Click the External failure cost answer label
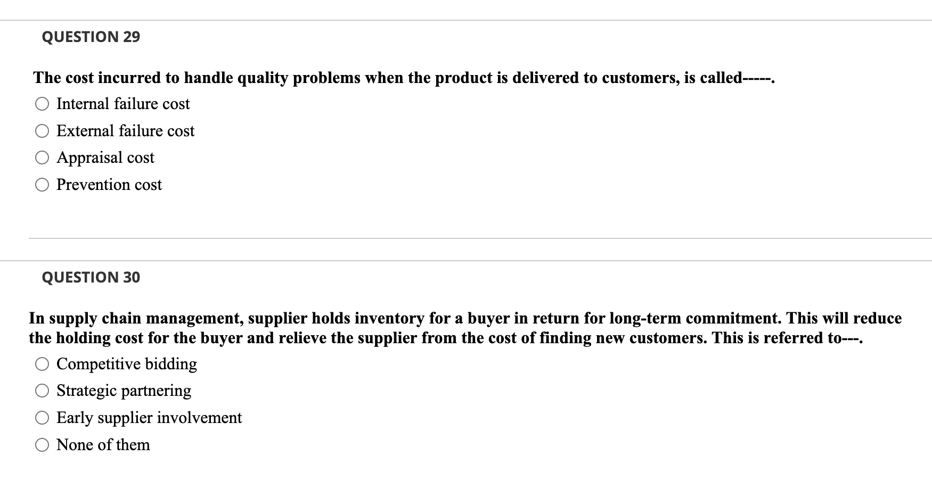This screenshot has width=932, height=481. click(x=125, y=131)
